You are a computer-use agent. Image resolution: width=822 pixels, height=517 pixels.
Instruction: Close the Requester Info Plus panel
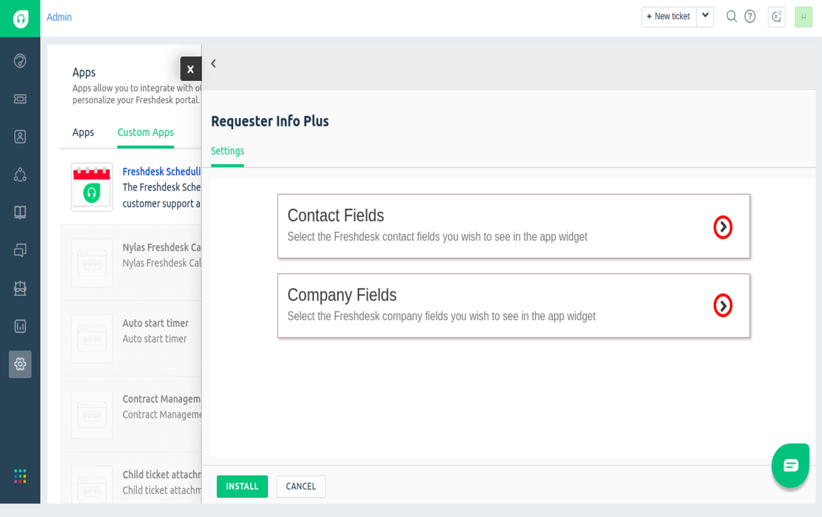pos(191,69)
